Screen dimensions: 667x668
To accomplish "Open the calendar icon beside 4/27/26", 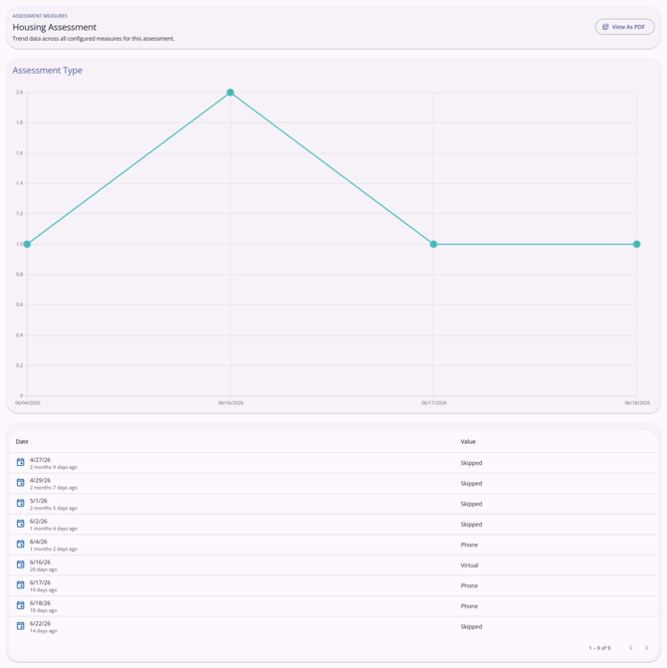I will (21, 462).
